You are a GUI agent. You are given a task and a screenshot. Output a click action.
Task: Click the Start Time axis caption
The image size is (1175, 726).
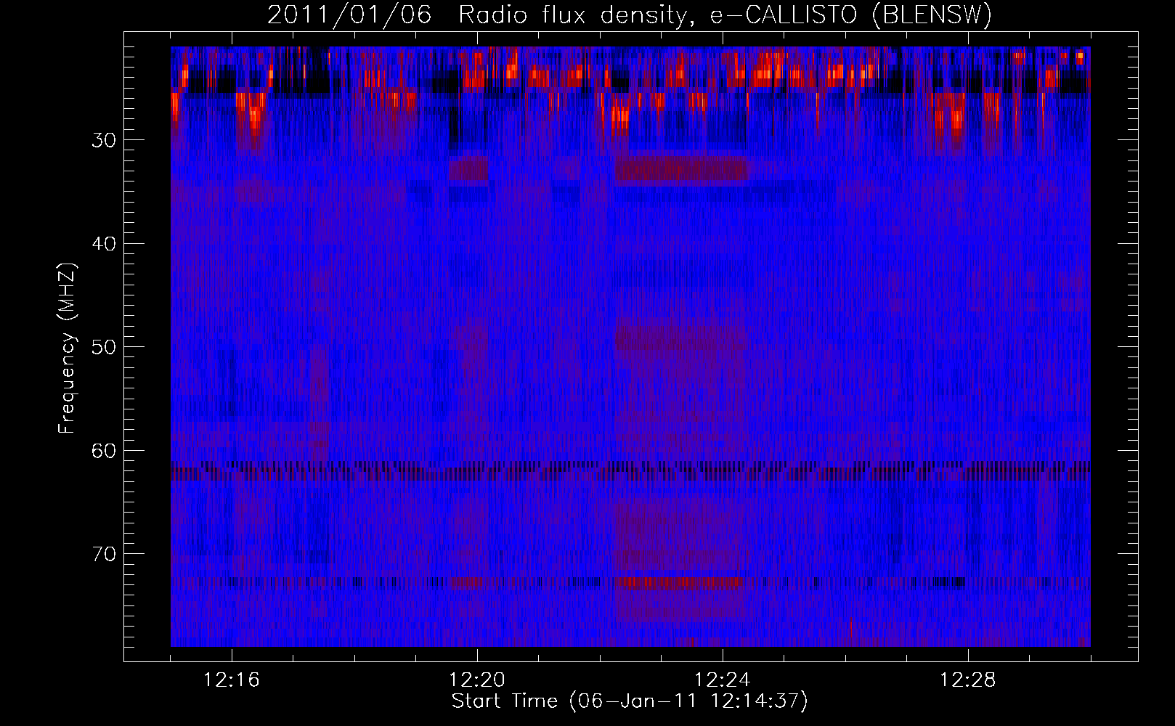pos(630,701)
